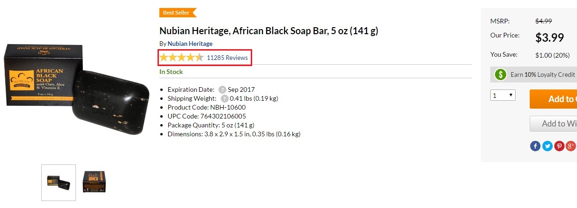
Task: Click the Shipping Weight help question mark
Action: [225, 98]
